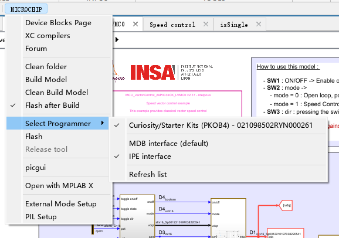Image resolution: width=339 pixels, height=238 pixels.
Task: Close the Speed control tab
Action: 206,24
